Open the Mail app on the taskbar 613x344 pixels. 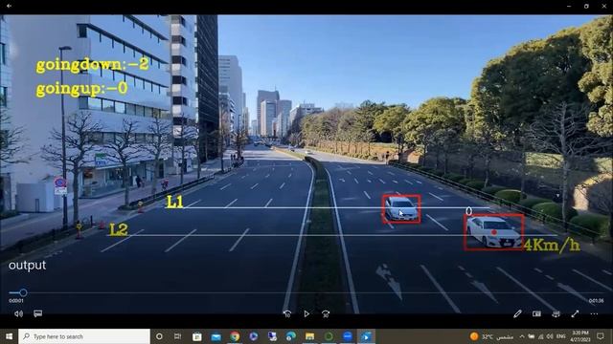216,336
